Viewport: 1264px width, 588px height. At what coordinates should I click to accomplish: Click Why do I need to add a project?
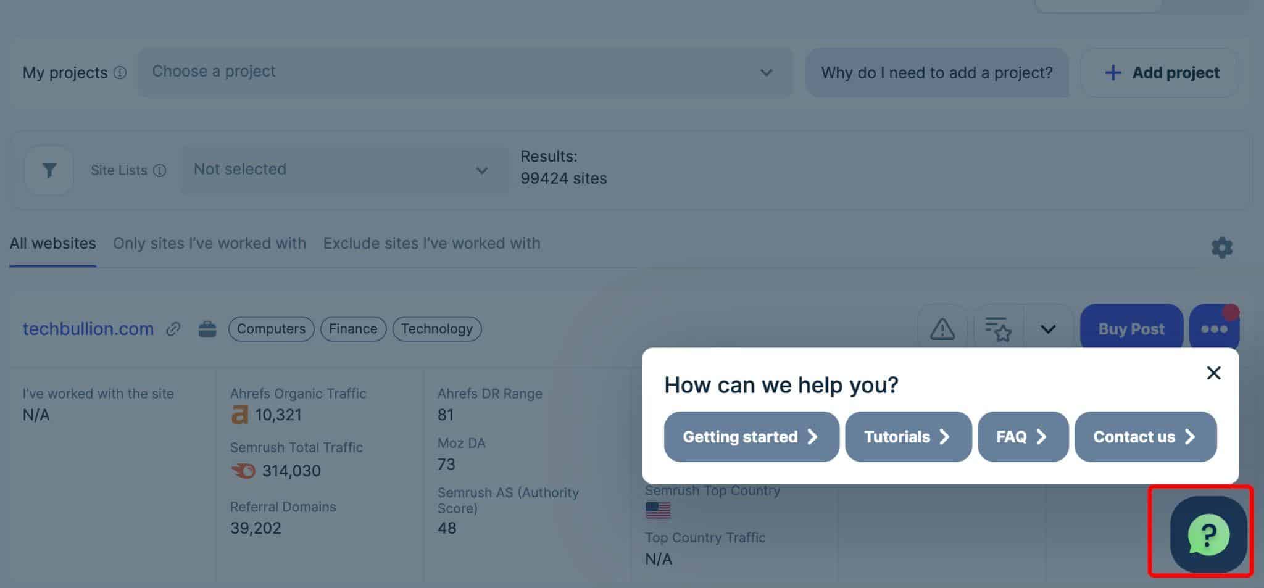(936, 72)
